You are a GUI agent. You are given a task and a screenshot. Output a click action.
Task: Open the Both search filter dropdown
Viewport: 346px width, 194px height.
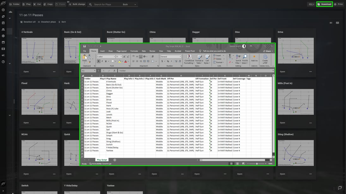[x=130, y=4]
